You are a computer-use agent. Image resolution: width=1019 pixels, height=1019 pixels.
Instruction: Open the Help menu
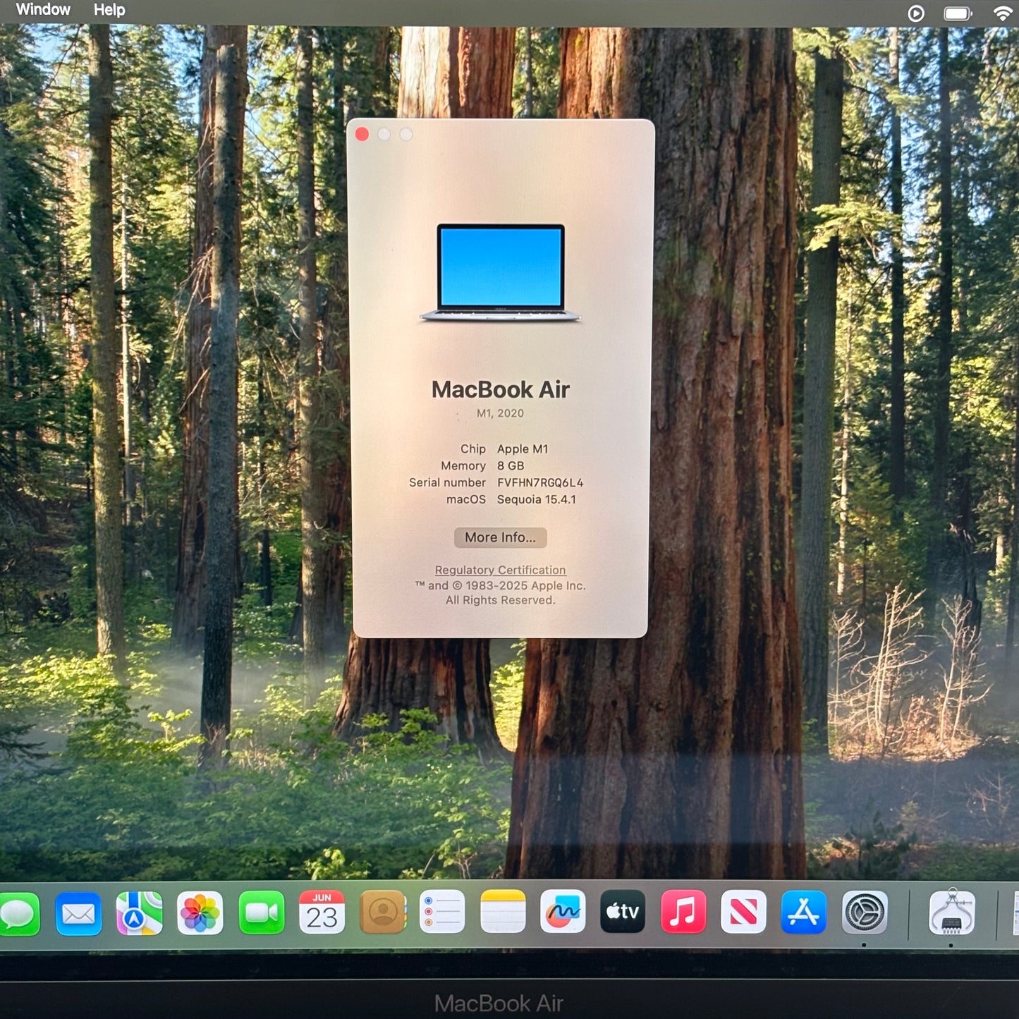click(109, 10)
